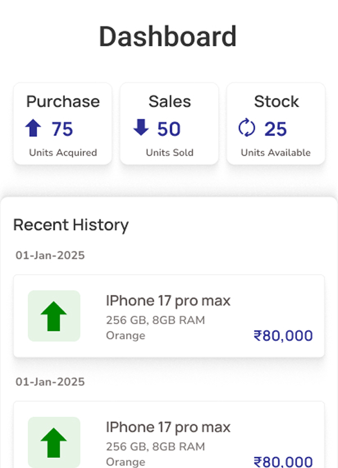
Task: Select the first IPhone 17 pro max entry
Action: click(x=169, y=316)
